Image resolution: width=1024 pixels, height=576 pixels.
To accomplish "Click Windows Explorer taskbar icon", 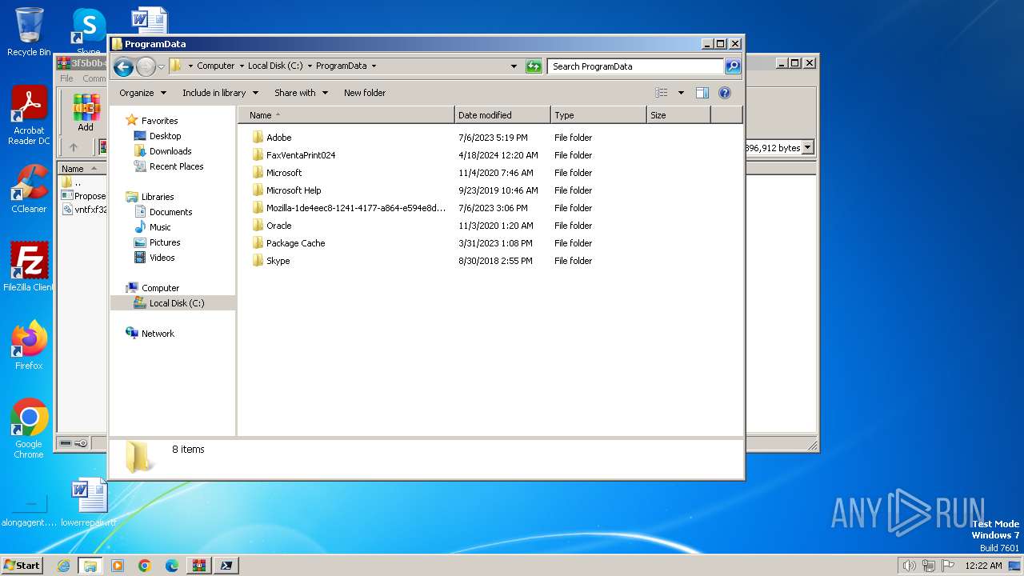I will pyautogui.click(x=90, y=566).
